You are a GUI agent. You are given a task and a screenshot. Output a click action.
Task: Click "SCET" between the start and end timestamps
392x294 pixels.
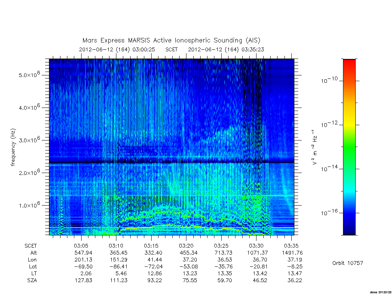[x=171, y=49]
